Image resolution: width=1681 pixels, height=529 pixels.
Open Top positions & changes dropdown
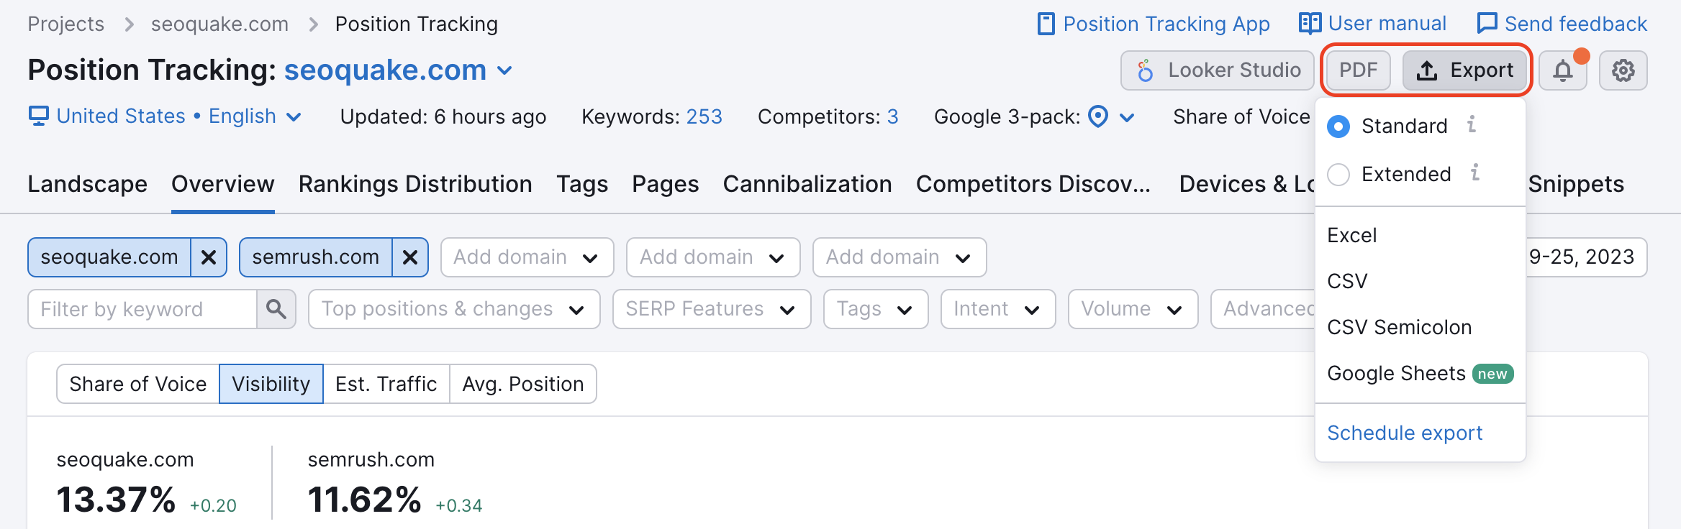tap(454, 309)
